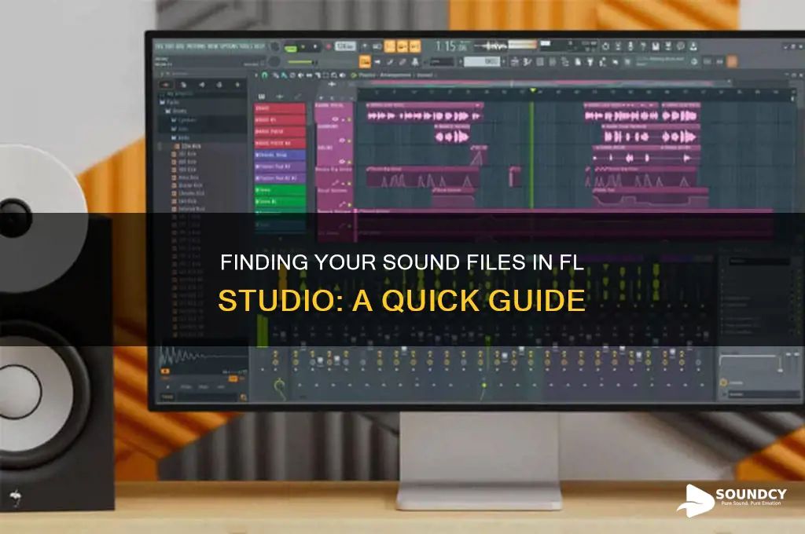Click the orange browser search magnifier icon

pyautogui.click(x=244, y=397)
